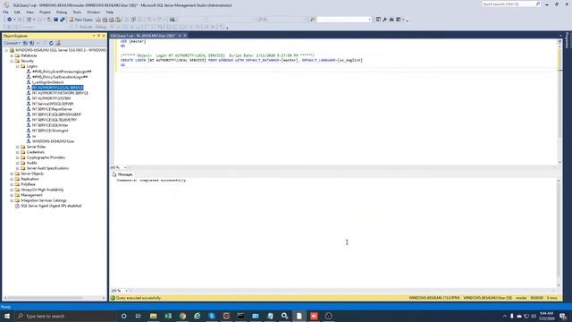The height and width of the screenshot is (322, 572).
Task: Expand the Server Audit Specifications folder
Action: click(17, 168)
